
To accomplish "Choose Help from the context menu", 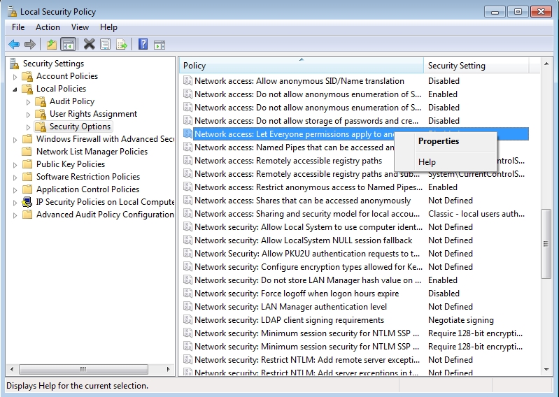I will tap(427, 162).
